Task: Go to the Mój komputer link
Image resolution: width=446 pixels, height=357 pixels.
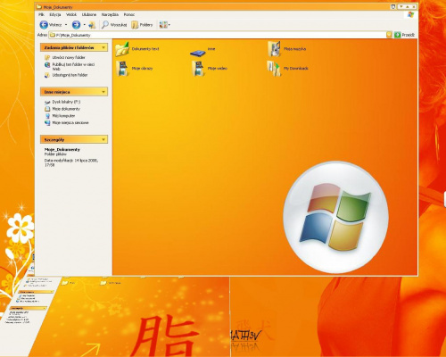Action: click(63, 116)
